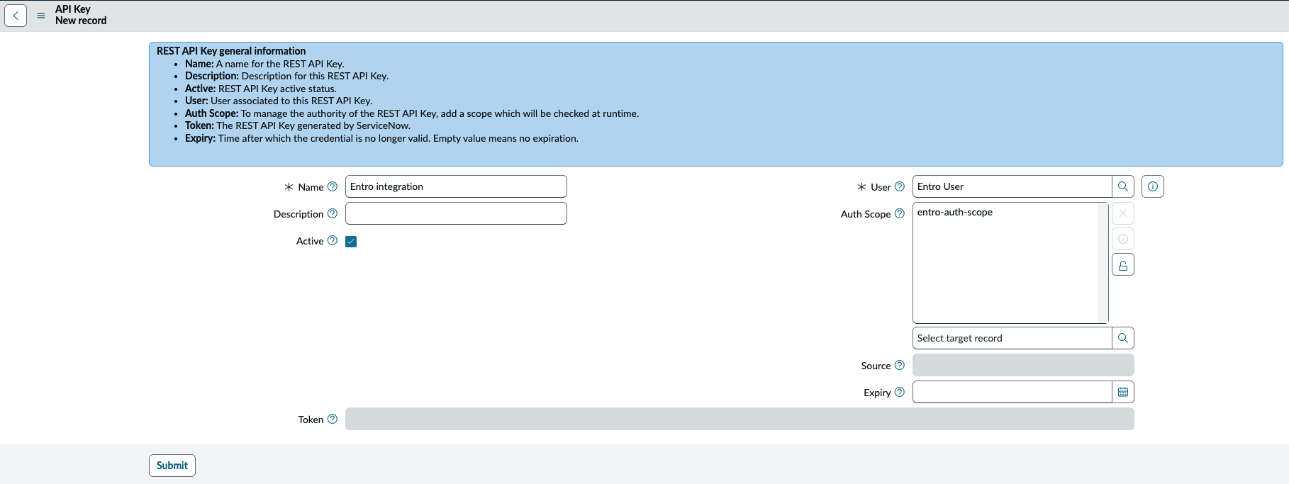This screenshot has width=1289, height=484.
Task: Open the form context menu hamburger icon
Action: point(41,15)
